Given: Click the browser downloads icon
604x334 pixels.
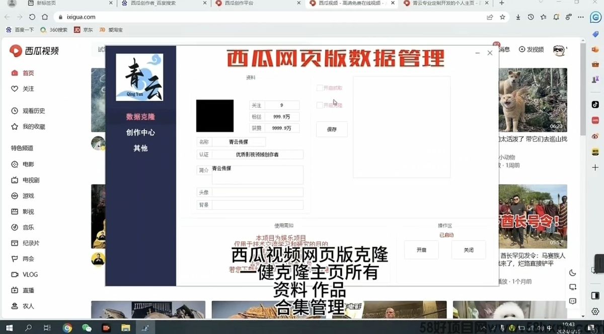Looking at the screenshot, I should (x=518, y=17).
